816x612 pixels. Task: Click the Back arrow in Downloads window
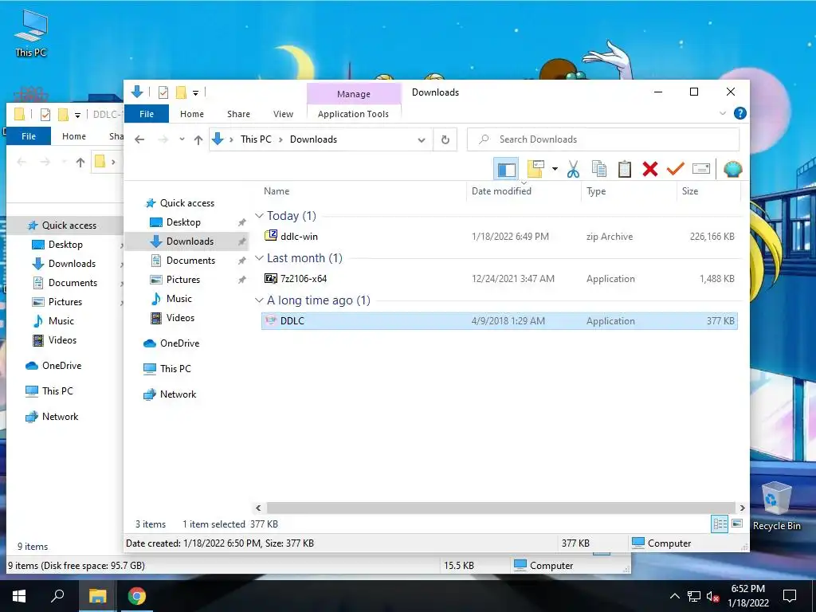coord(139,139)
